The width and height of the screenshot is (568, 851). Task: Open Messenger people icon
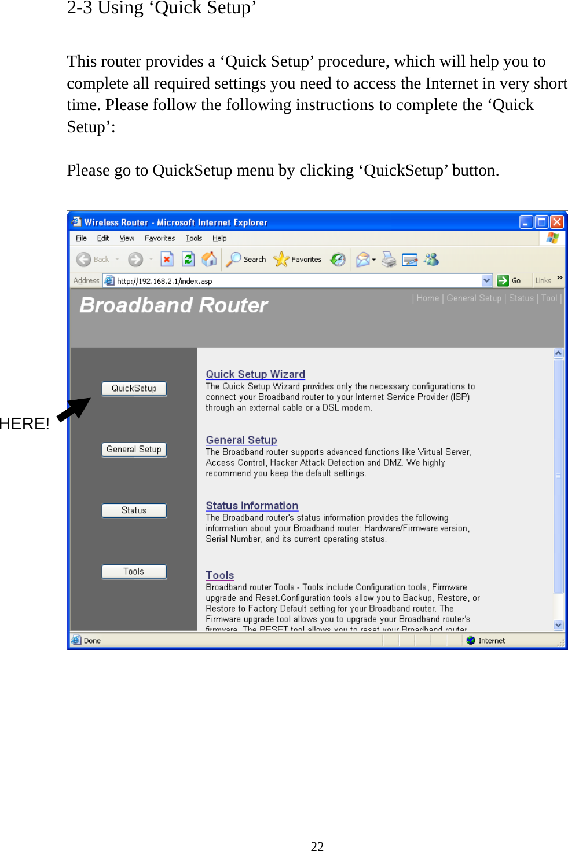[431, 259]
